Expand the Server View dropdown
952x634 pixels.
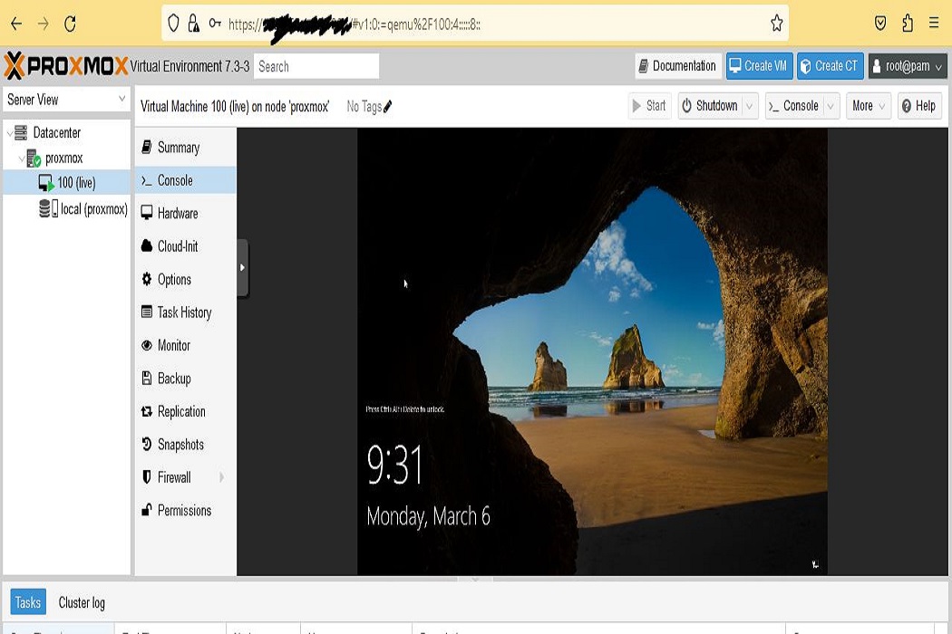click(x=121, y=100)
